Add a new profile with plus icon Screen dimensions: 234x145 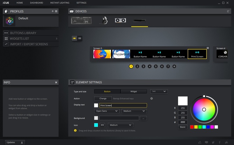tap(52, 11)
